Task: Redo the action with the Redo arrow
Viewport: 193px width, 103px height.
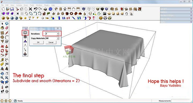Action: click(x=40, y=9)
